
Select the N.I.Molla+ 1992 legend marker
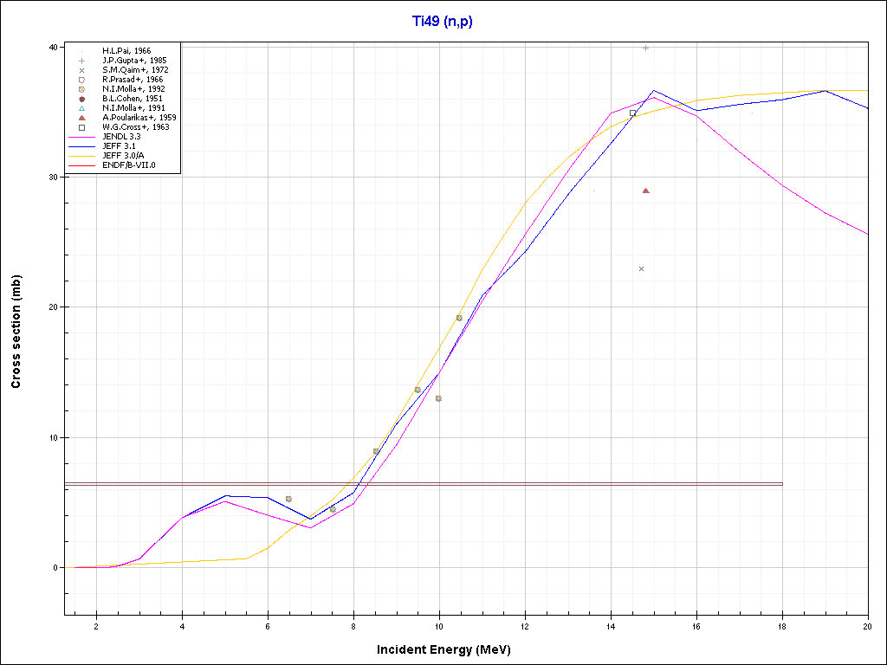(x=81, y=89)
